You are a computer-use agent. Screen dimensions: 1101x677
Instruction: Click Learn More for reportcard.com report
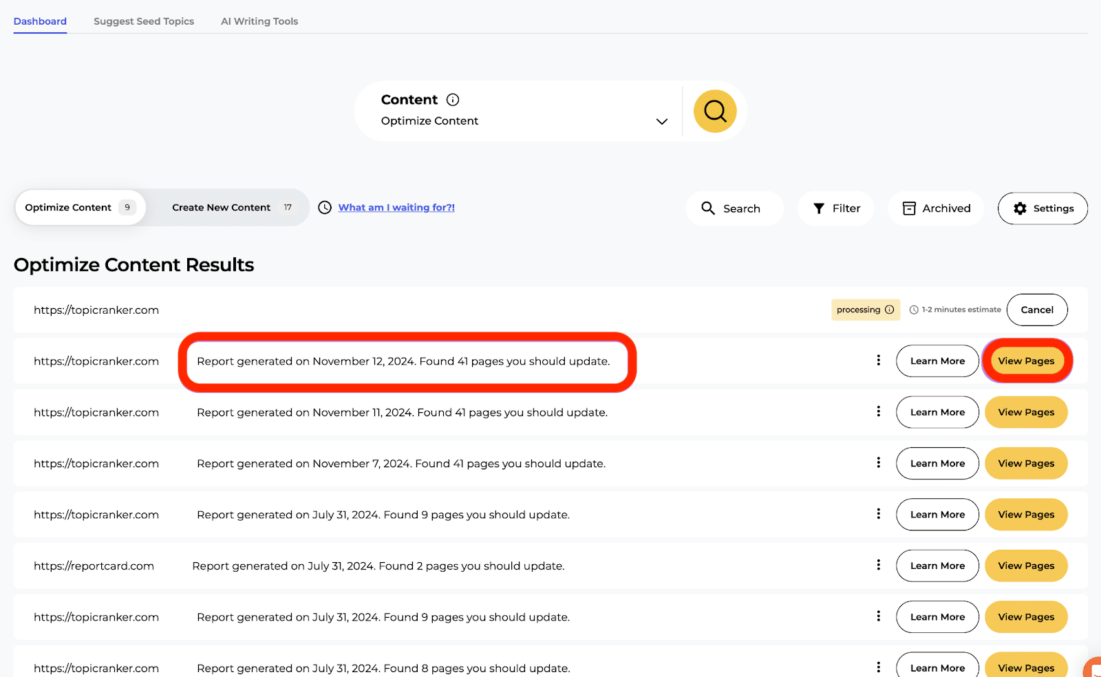coord(937,566)
